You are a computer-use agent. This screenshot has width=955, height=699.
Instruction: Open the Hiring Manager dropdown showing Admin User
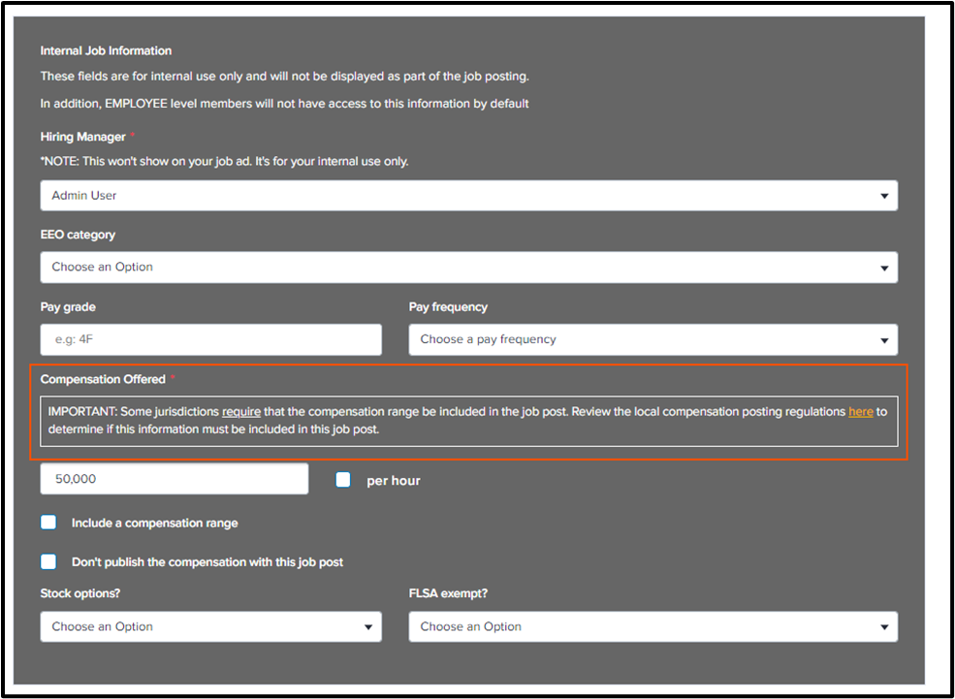[469, 196]
